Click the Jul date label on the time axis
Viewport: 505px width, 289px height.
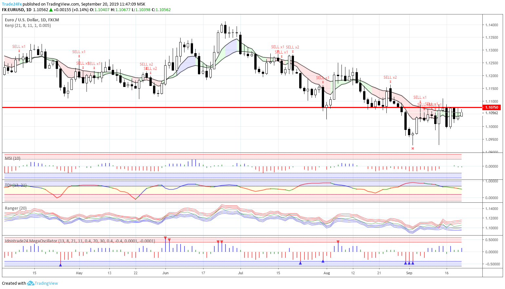(x=241, y=273)
